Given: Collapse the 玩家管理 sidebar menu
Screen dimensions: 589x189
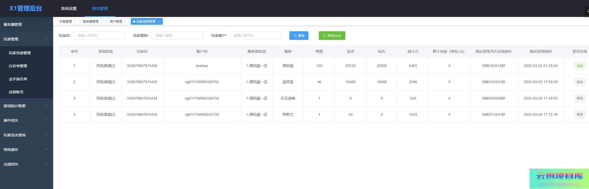Looking at the screenshot, I should tap(26, 39).
